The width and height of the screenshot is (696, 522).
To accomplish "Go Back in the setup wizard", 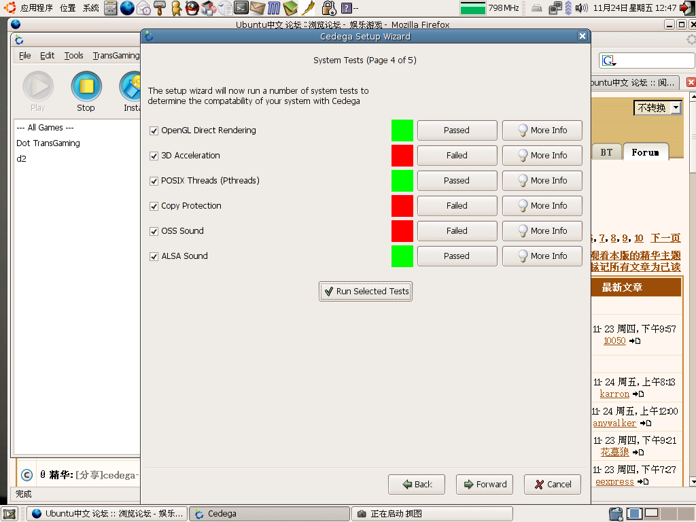I will coord(417,484).
